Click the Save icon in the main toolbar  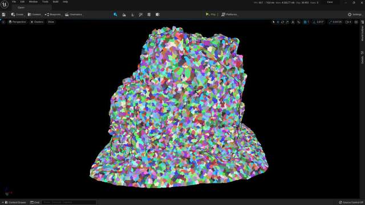(4, 14)
